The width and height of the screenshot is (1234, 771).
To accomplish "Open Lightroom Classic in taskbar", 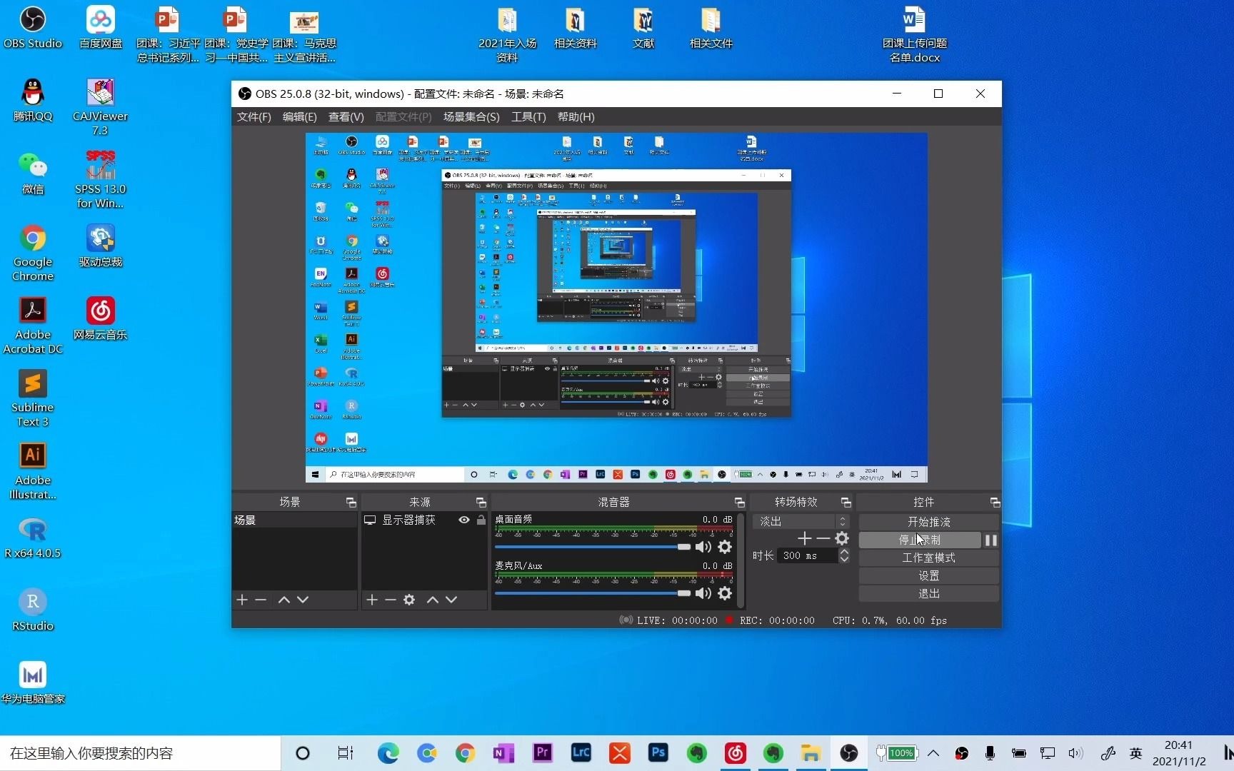I will [x=581, y=752].
